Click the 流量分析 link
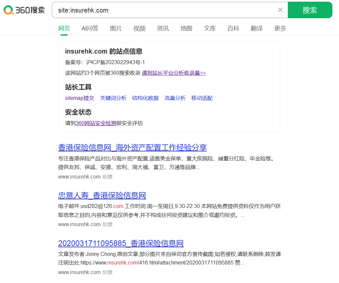Screen dimensions: 339x283 [175, 98]
